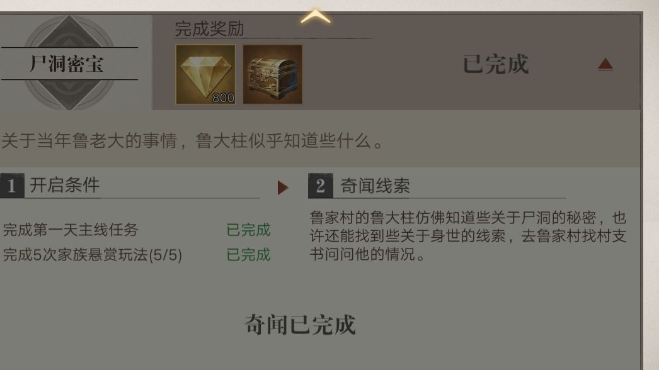Select step 2 number badge
This screenshot has width=659, height=370.
coord(320,185)
